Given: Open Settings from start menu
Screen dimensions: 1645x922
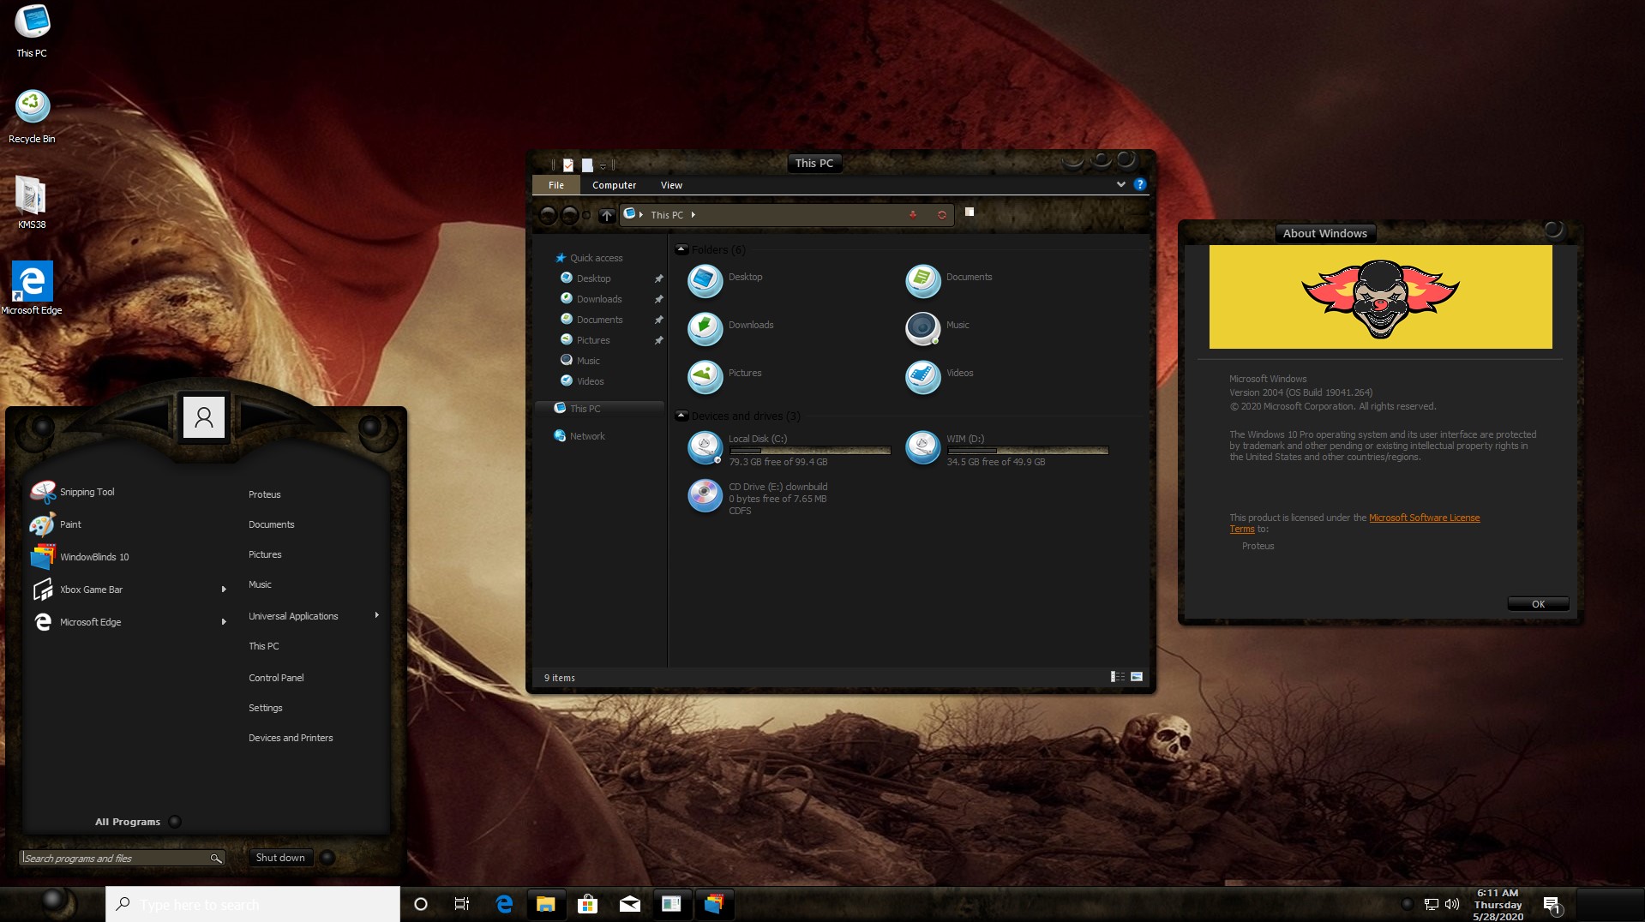Looking at the screenshot, I should click(x=266, y=708).
